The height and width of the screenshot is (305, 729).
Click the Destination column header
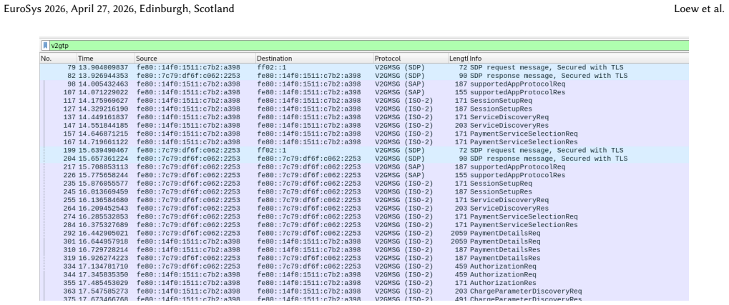(x=314, y=59)
